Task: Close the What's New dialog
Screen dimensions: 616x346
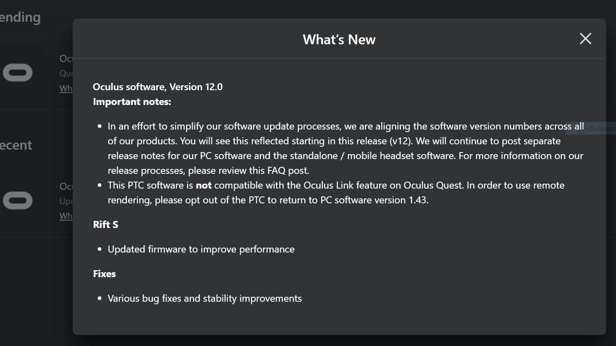Action: coord(585,39)
